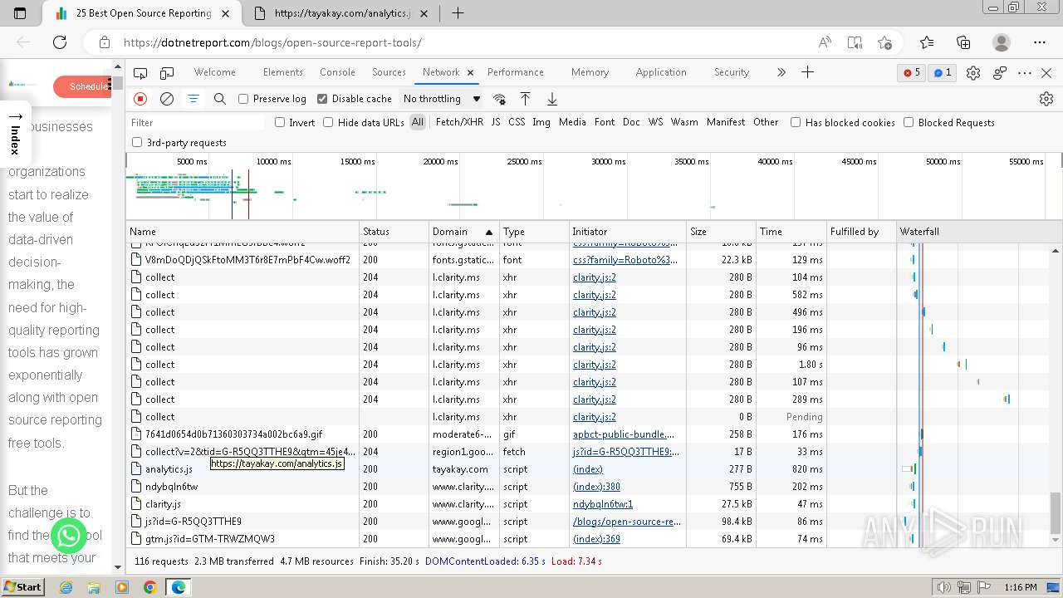Click the taskbar clock showing 1:16 PM
Screen dimensions: 1063x598
pyautogui.click(x=1021, y=587)
